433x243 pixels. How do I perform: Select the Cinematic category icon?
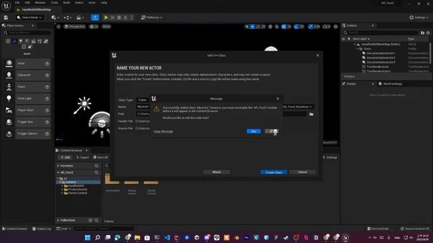coord(33,41)
